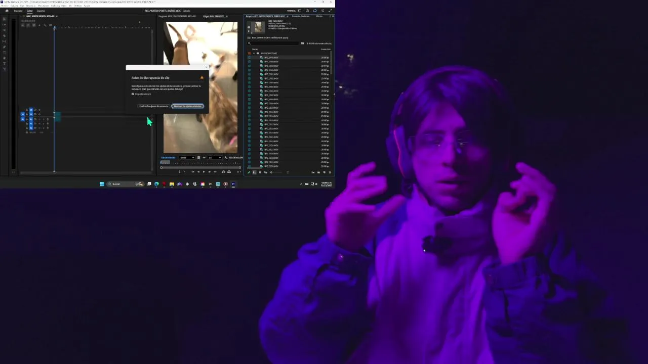Select the Selection tool in the toolbar
Image resolution: width=648 pixels, height=364 pixels.
point(5,19)
